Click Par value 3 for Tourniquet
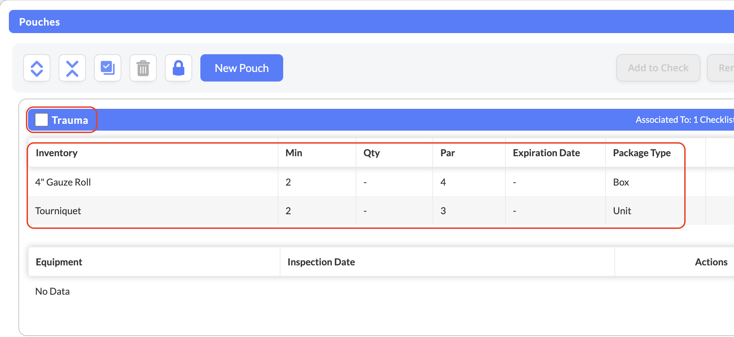 [x=443, y=211]
